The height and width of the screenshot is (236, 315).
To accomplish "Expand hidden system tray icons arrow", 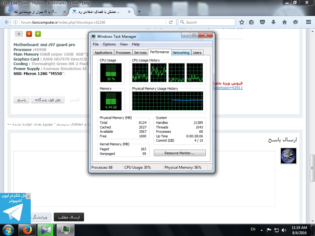I will click(261, 230).
